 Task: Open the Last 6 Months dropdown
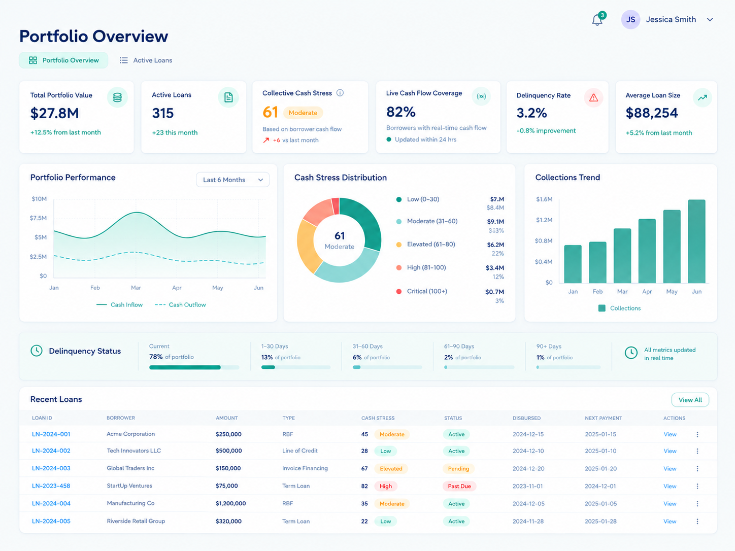pyautogui.click(x=233, y=180)
